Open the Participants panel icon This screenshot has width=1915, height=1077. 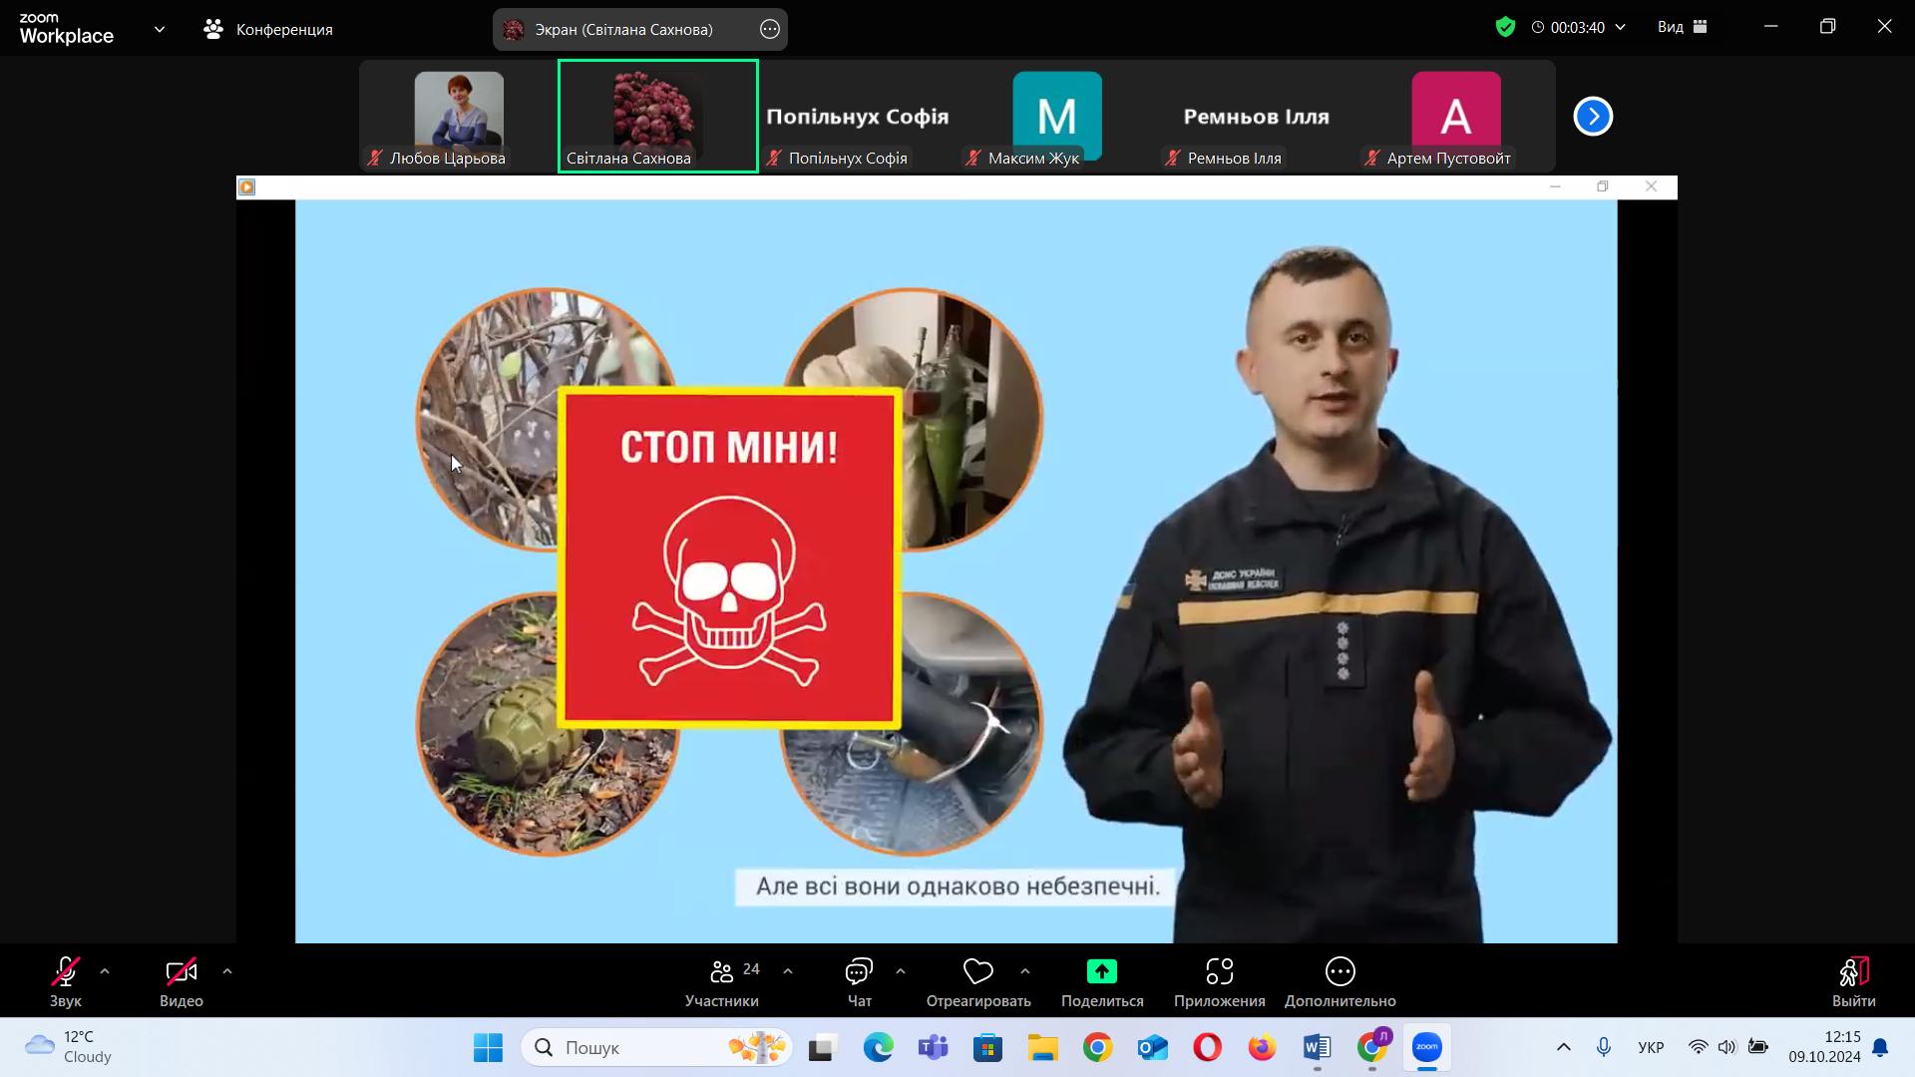[721, 971]
